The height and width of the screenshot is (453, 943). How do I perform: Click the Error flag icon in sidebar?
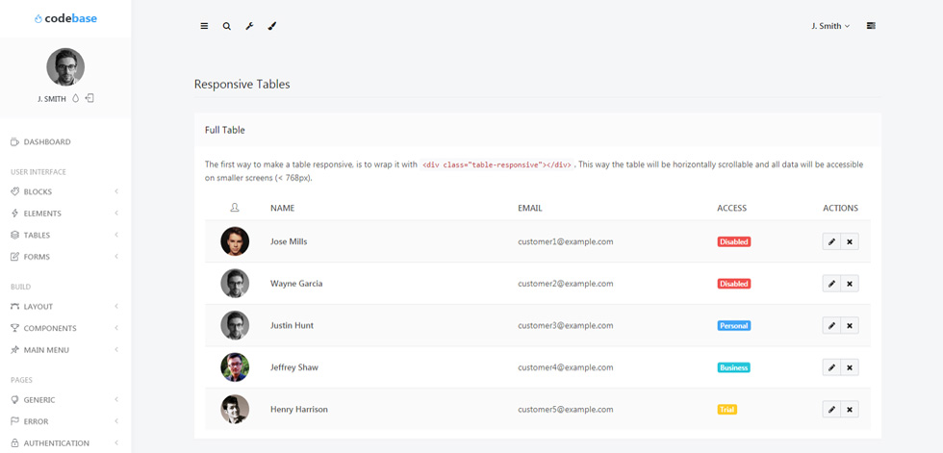[15, 421]
